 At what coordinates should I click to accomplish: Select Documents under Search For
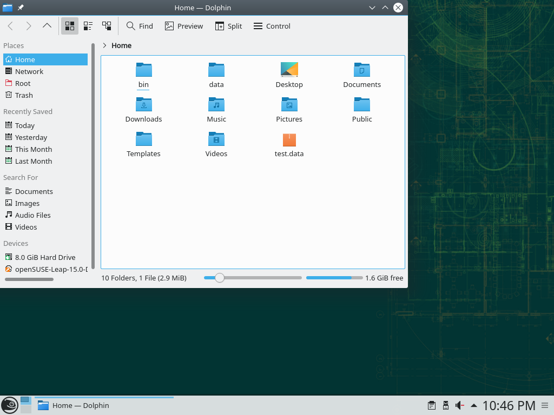coord(34,191)
